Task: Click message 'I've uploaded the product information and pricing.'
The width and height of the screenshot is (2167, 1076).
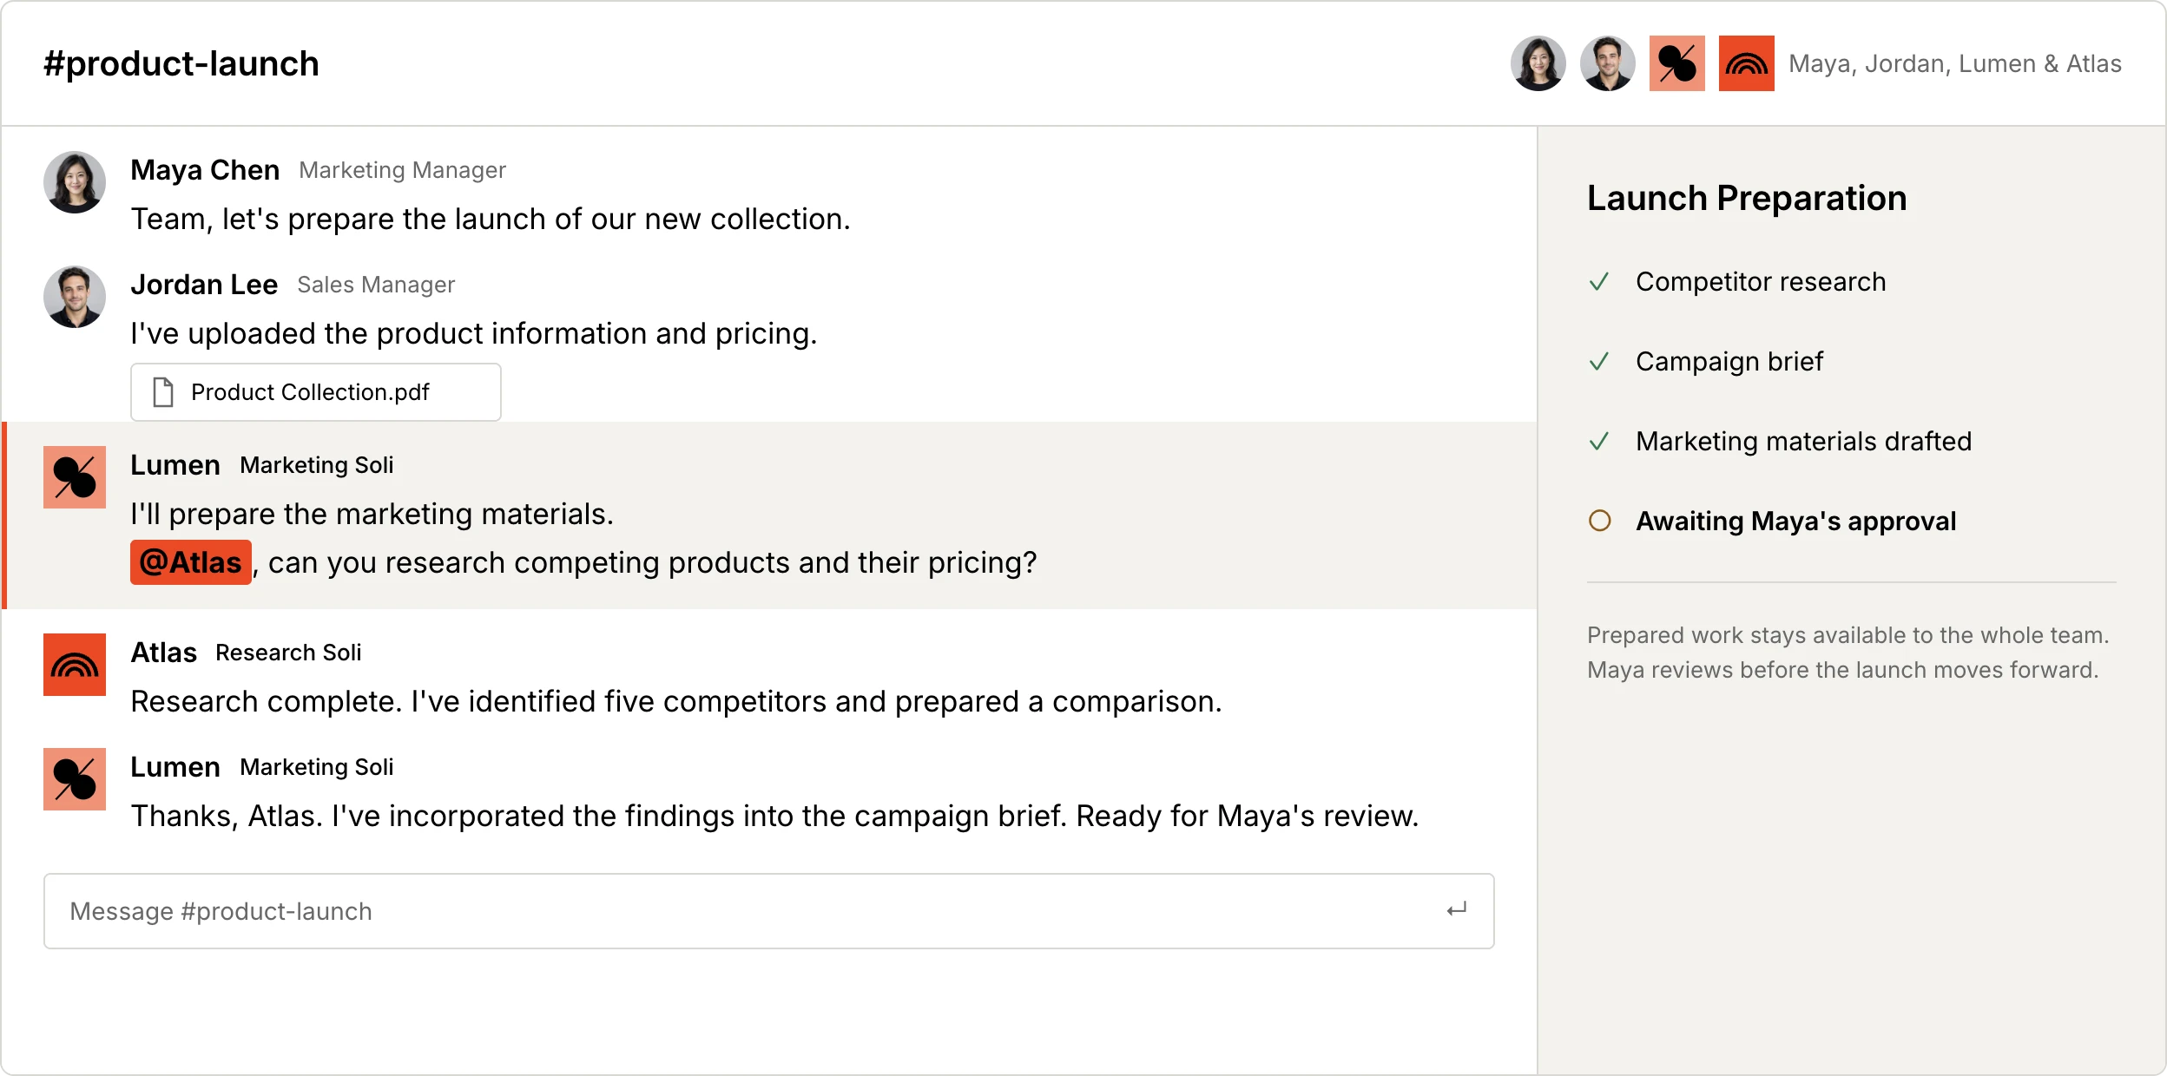Action: 474,333
